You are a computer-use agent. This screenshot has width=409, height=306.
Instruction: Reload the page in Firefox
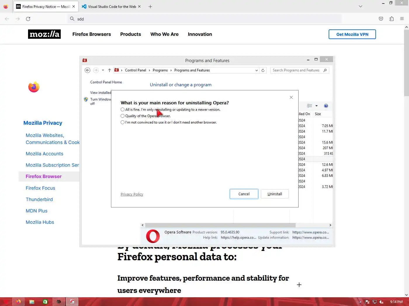coord(28,19)
